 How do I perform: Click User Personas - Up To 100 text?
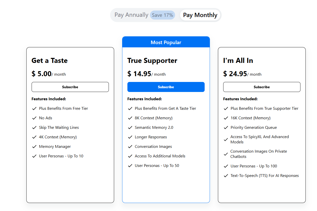(254, 166)
